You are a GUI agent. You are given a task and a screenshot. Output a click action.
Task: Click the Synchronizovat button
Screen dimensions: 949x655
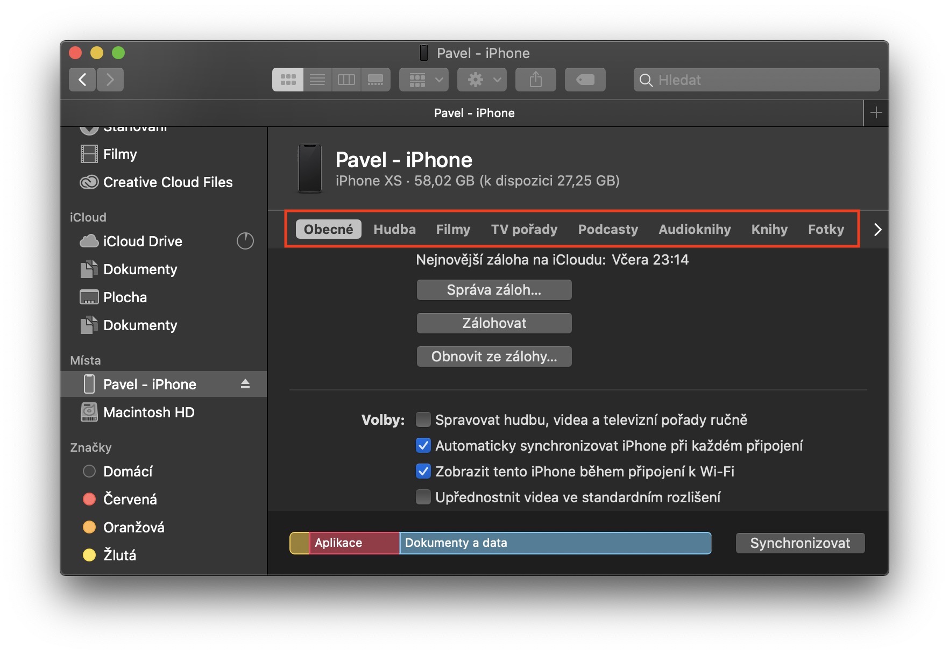coord(801,543)
